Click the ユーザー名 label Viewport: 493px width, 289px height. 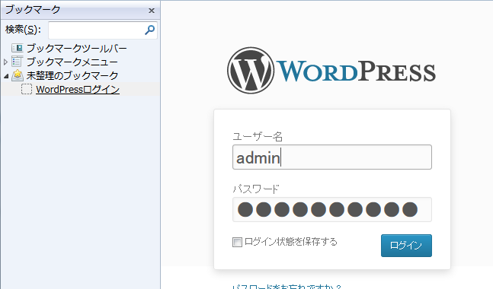tap(258, 136)
